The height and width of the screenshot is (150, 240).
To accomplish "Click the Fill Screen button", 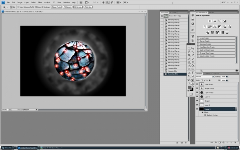I will point(78,7).
